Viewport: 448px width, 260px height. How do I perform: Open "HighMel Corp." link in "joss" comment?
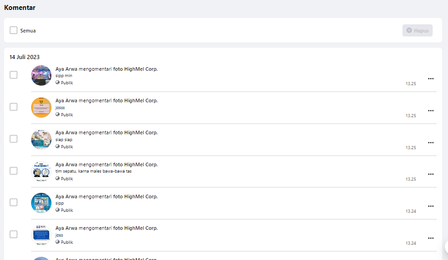pyautogui.click(x=141, y=228)
